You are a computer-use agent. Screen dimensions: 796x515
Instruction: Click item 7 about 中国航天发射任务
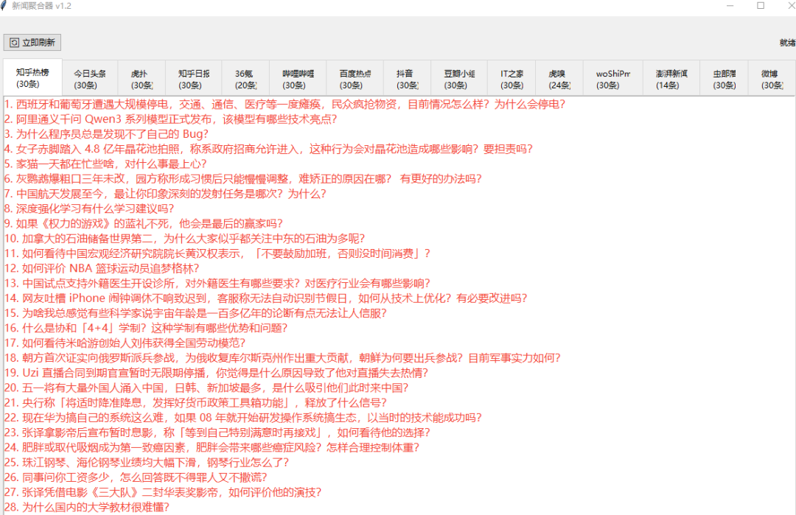(x=165, y=194)
